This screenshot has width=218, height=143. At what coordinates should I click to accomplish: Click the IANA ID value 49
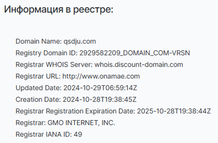click(78, 135)
